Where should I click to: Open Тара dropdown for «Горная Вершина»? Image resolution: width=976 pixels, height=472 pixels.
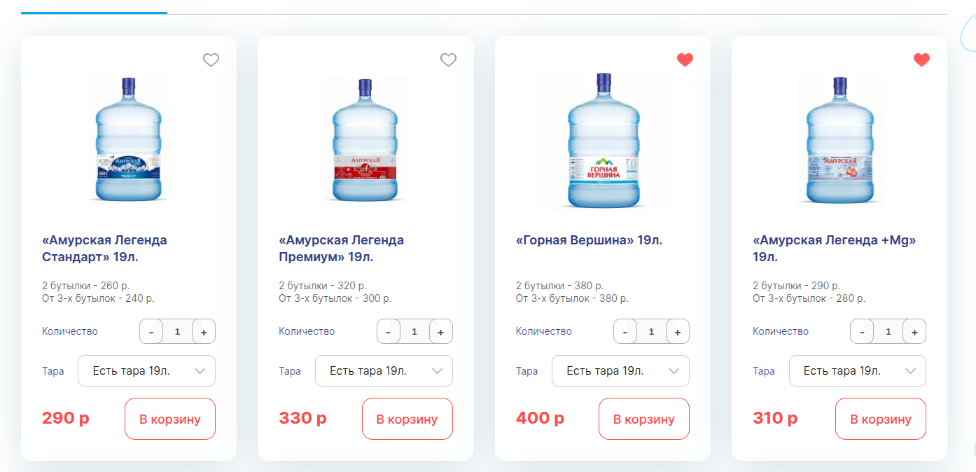tap(620, 371)
